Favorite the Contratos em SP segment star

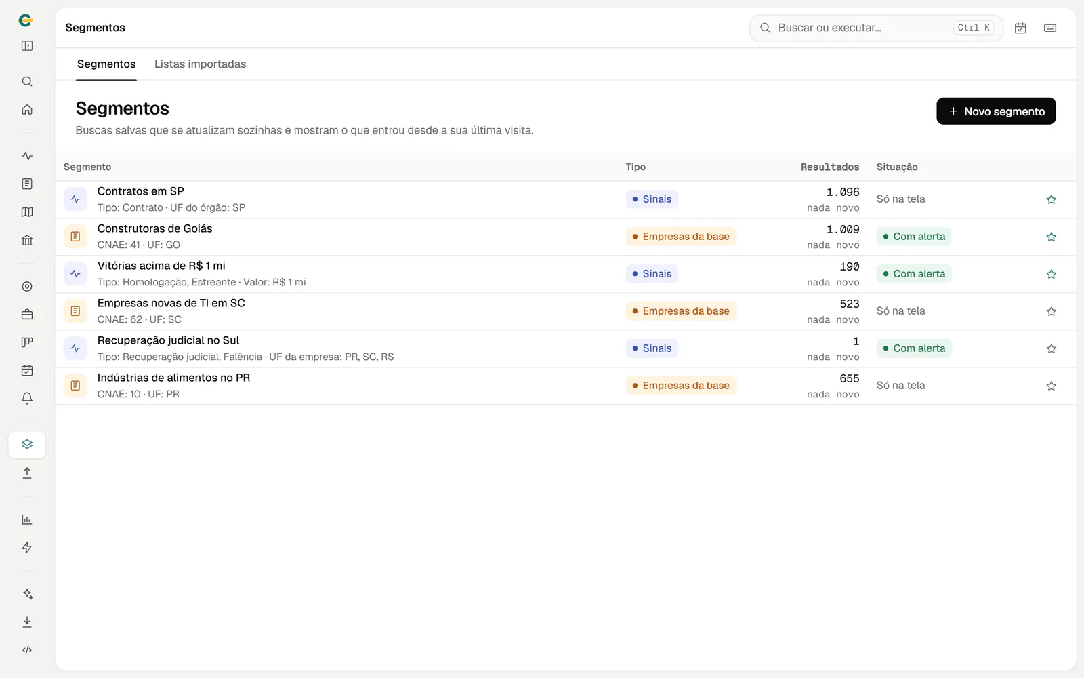click(x=1051, y=199)
